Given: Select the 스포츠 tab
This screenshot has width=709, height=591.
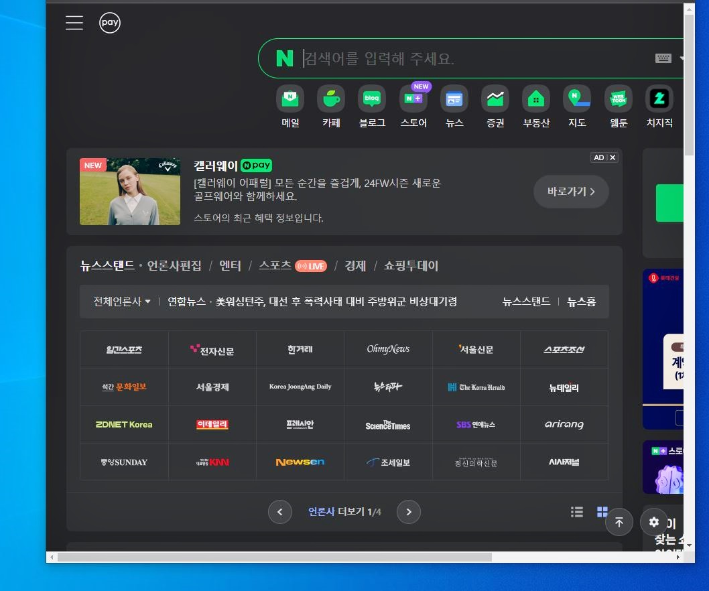Looking at the screenshot, I should coord(275,265).
